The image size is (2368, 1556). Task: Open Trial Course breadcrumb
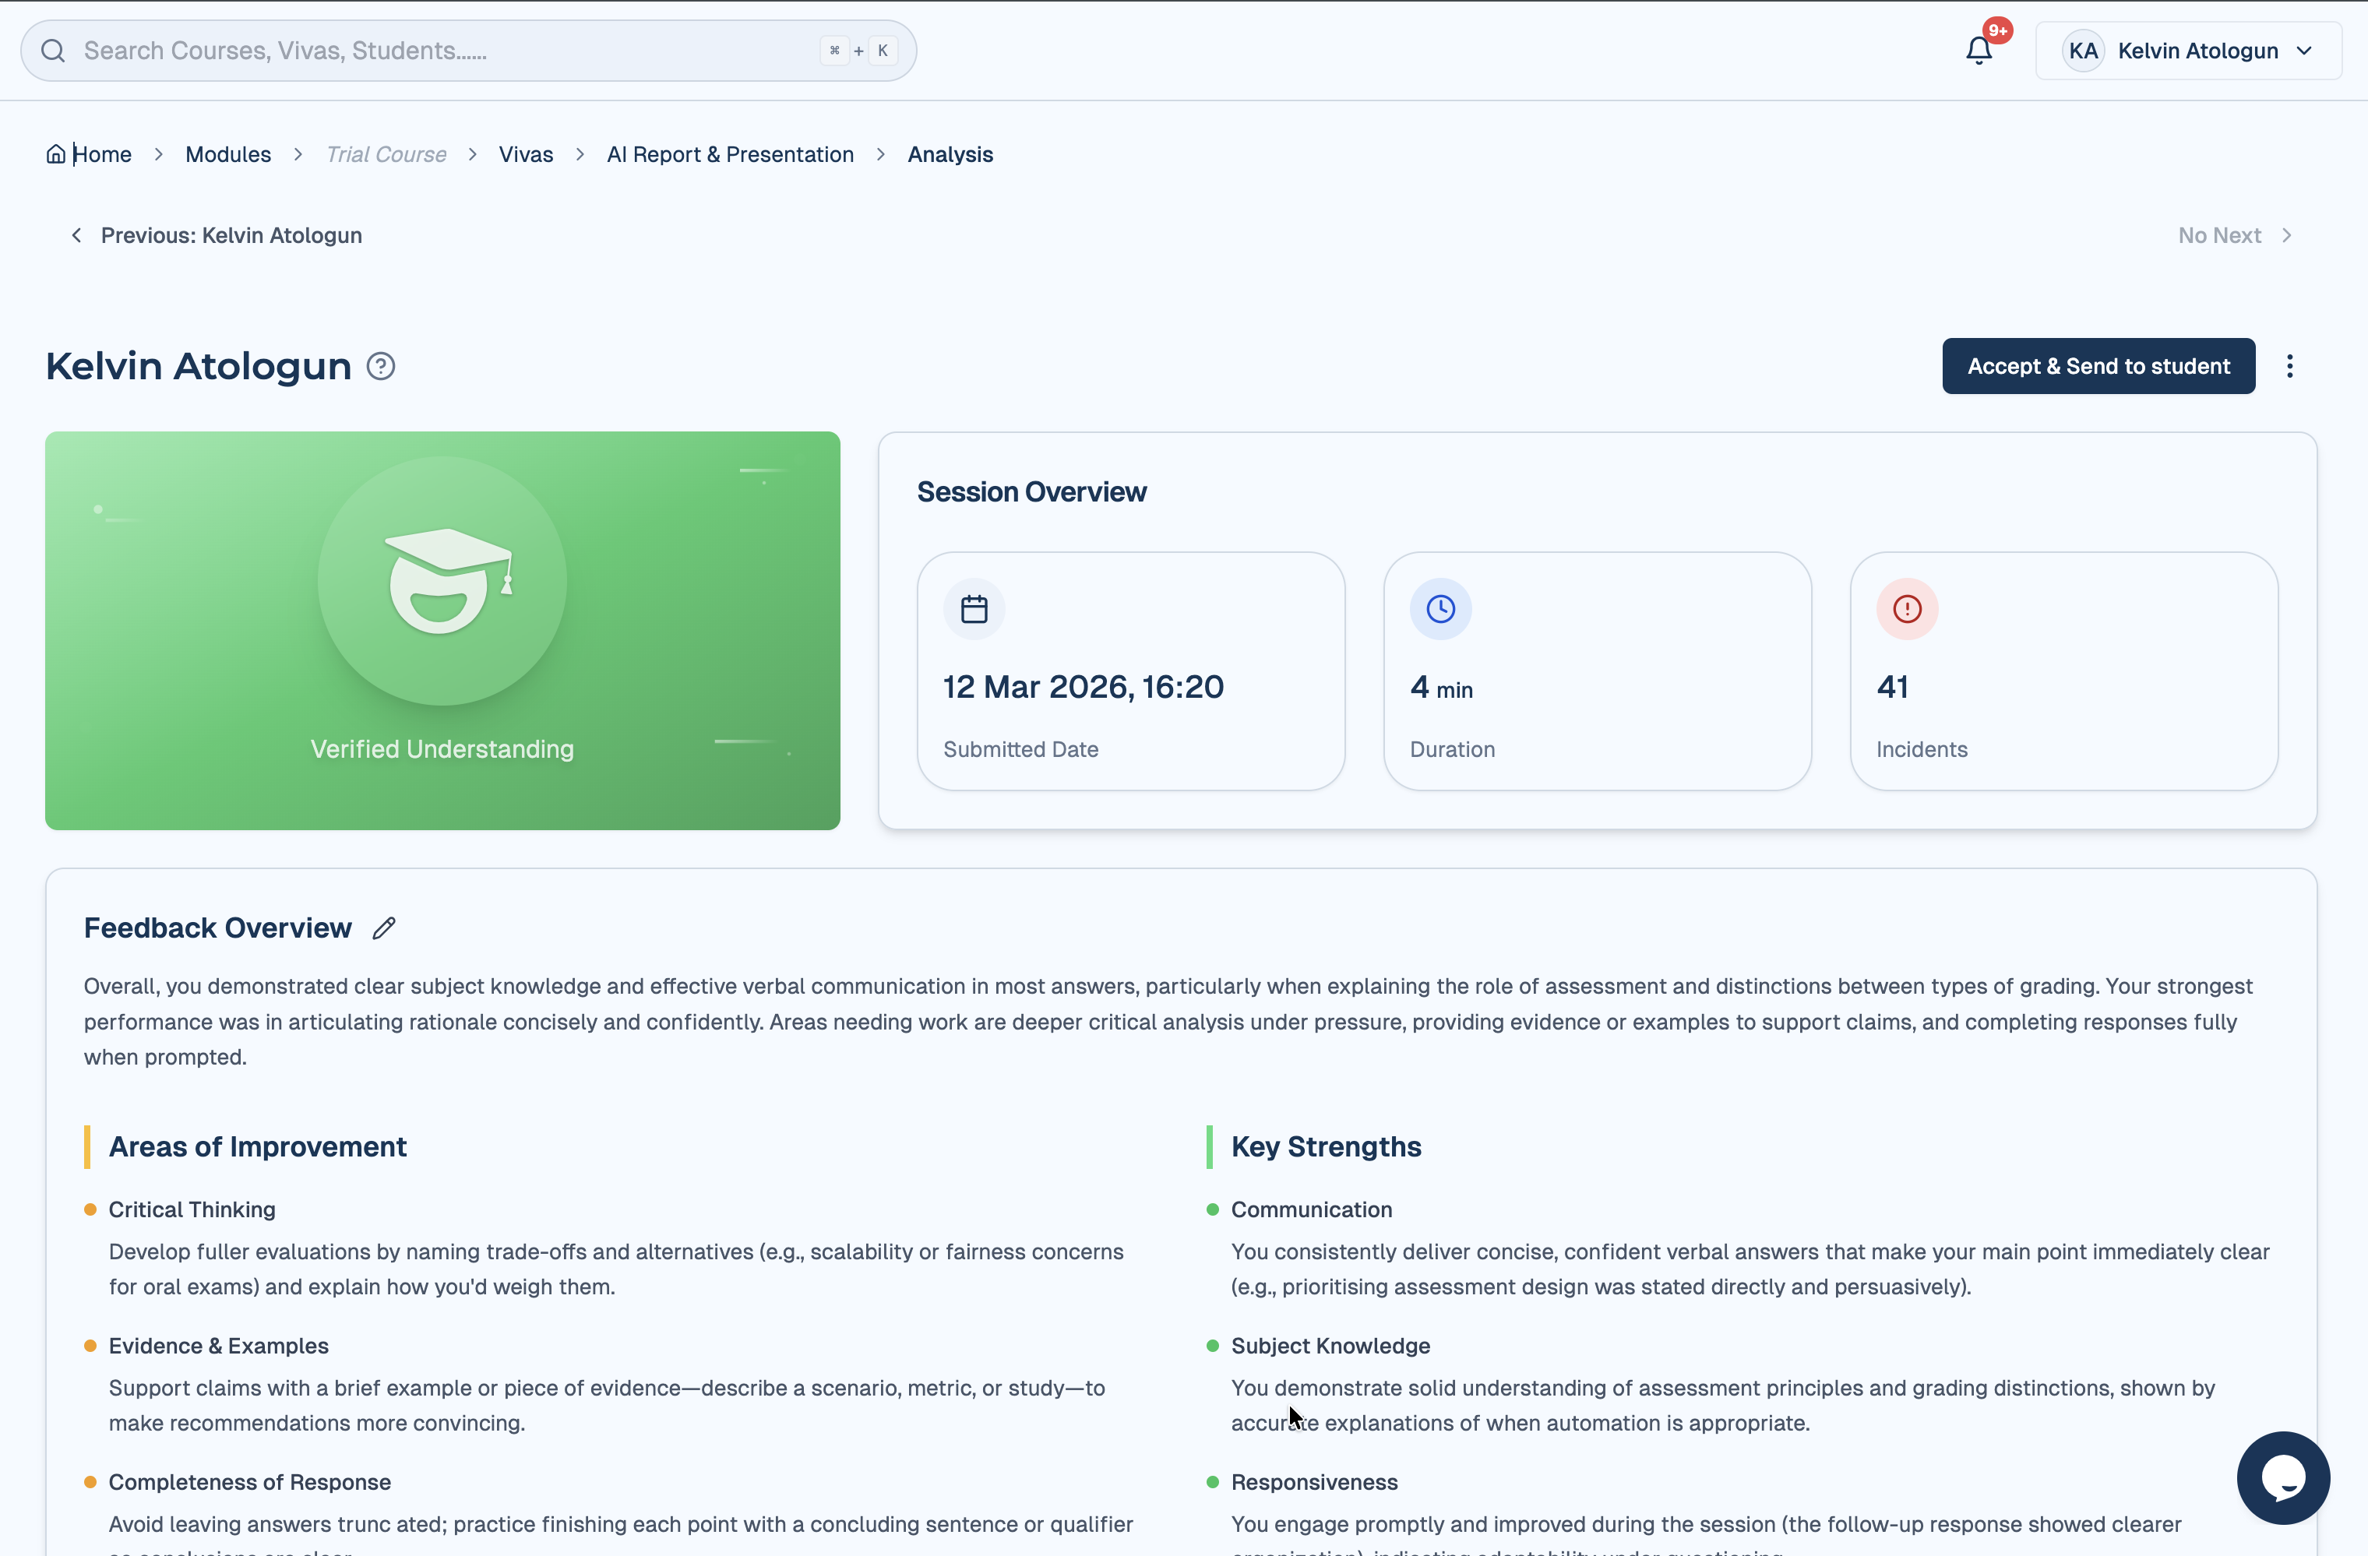coord(386,154)
